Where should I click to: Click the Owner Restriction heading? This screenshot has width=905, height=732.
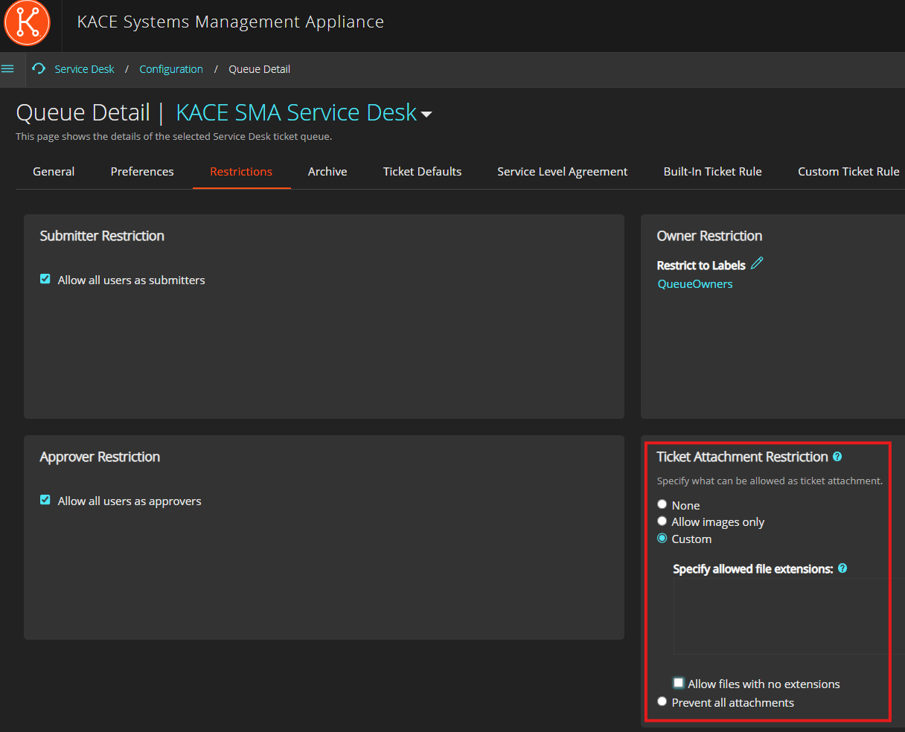click(709, 236)
